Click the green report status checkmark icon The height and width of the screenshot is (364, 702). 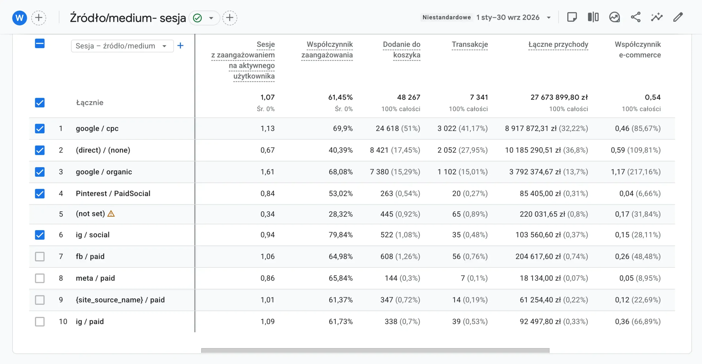pos(197,18)
